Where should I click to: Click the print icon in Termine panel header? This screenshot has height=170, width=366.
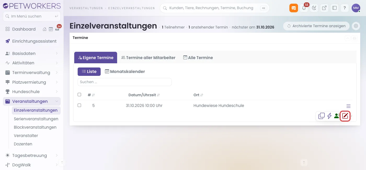(x=354, y=38)
